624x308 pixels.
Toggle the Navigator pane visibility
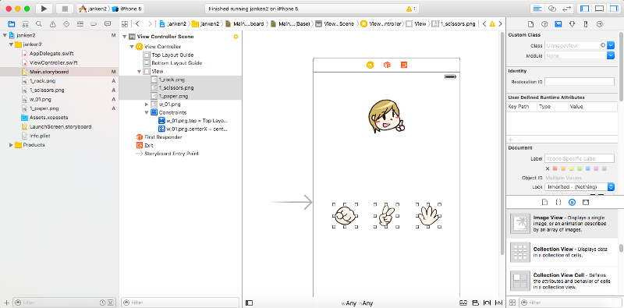click(x=584, y=9)
